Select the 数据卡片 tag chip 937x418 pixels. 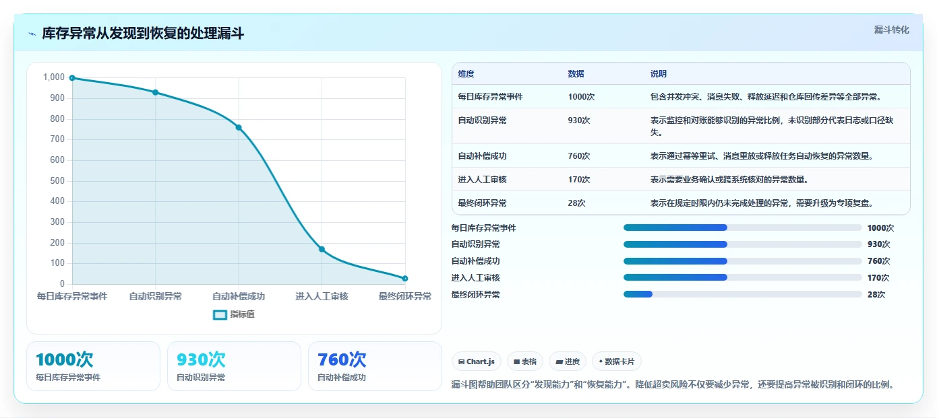point(617,361)
